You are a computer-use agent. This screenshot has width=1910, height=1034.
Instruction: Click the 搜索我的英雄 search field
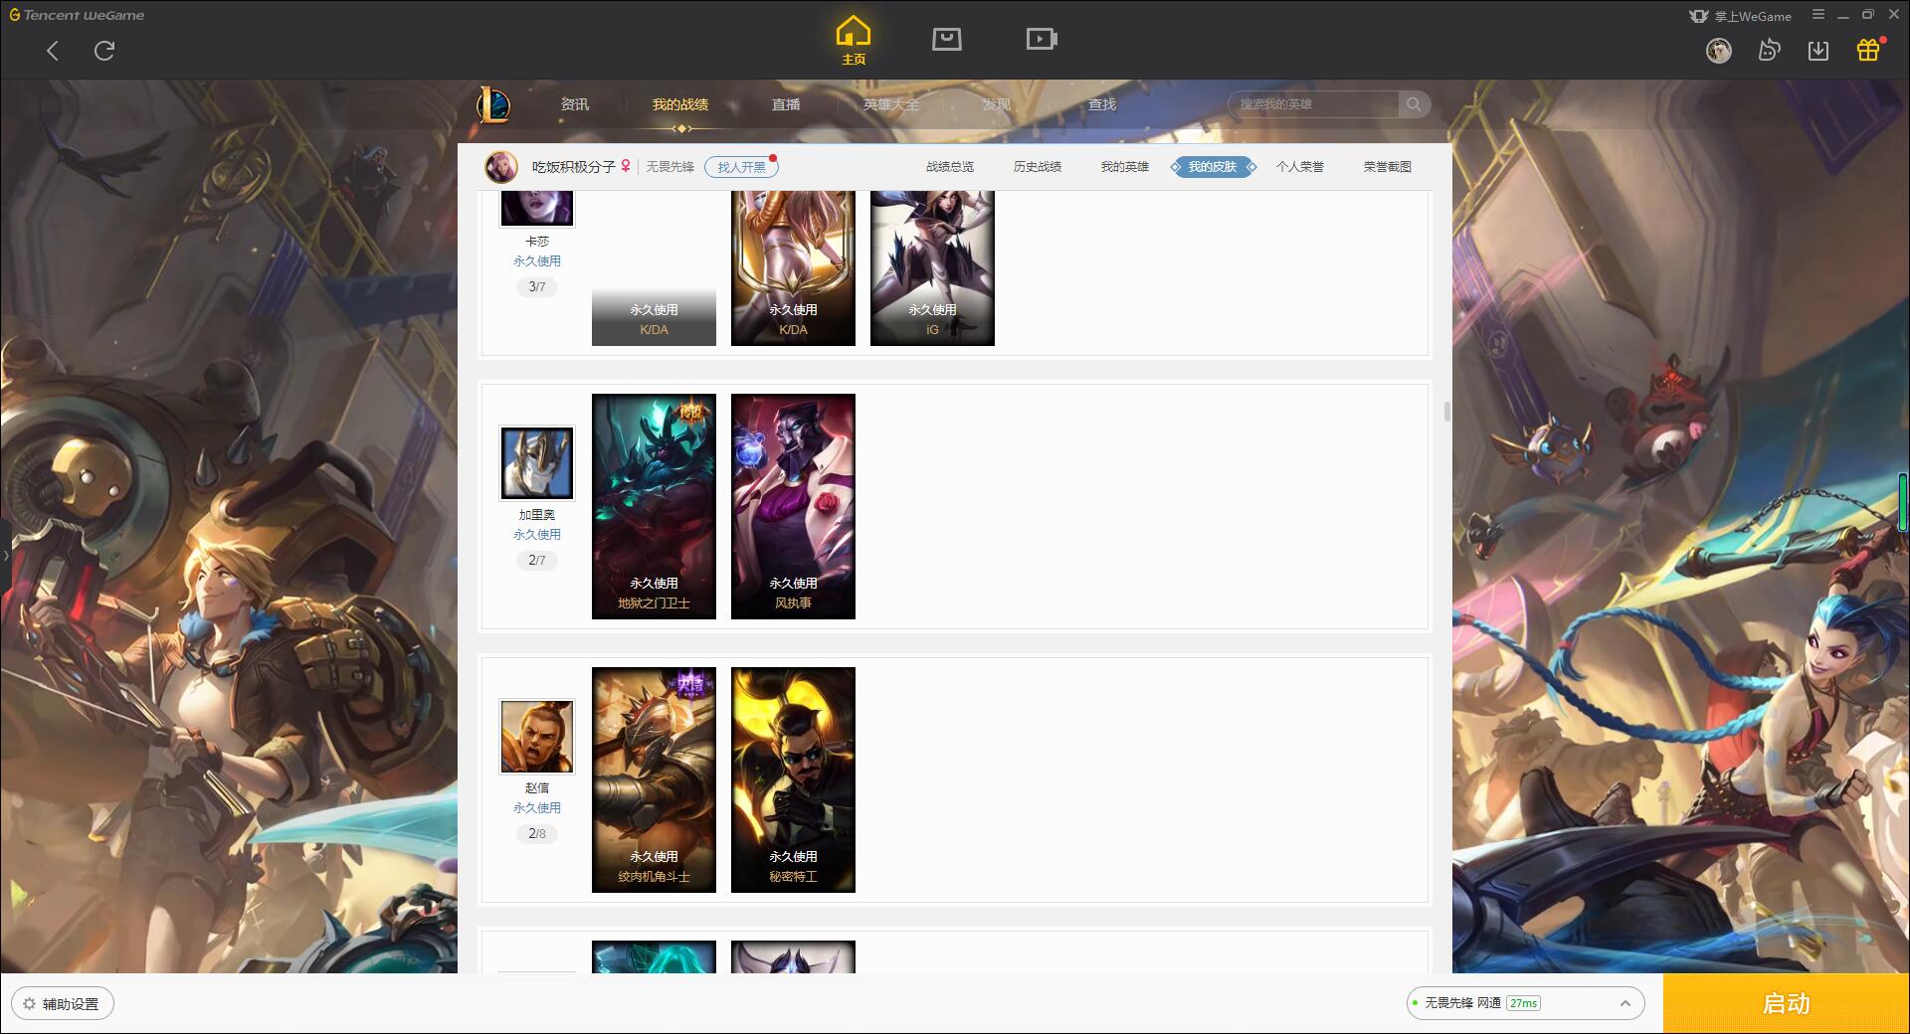click(x=1313, y=104)
